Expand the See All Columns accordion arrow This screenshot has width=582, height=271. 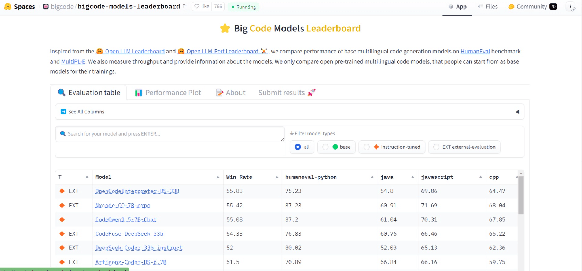tap(517, 112)
